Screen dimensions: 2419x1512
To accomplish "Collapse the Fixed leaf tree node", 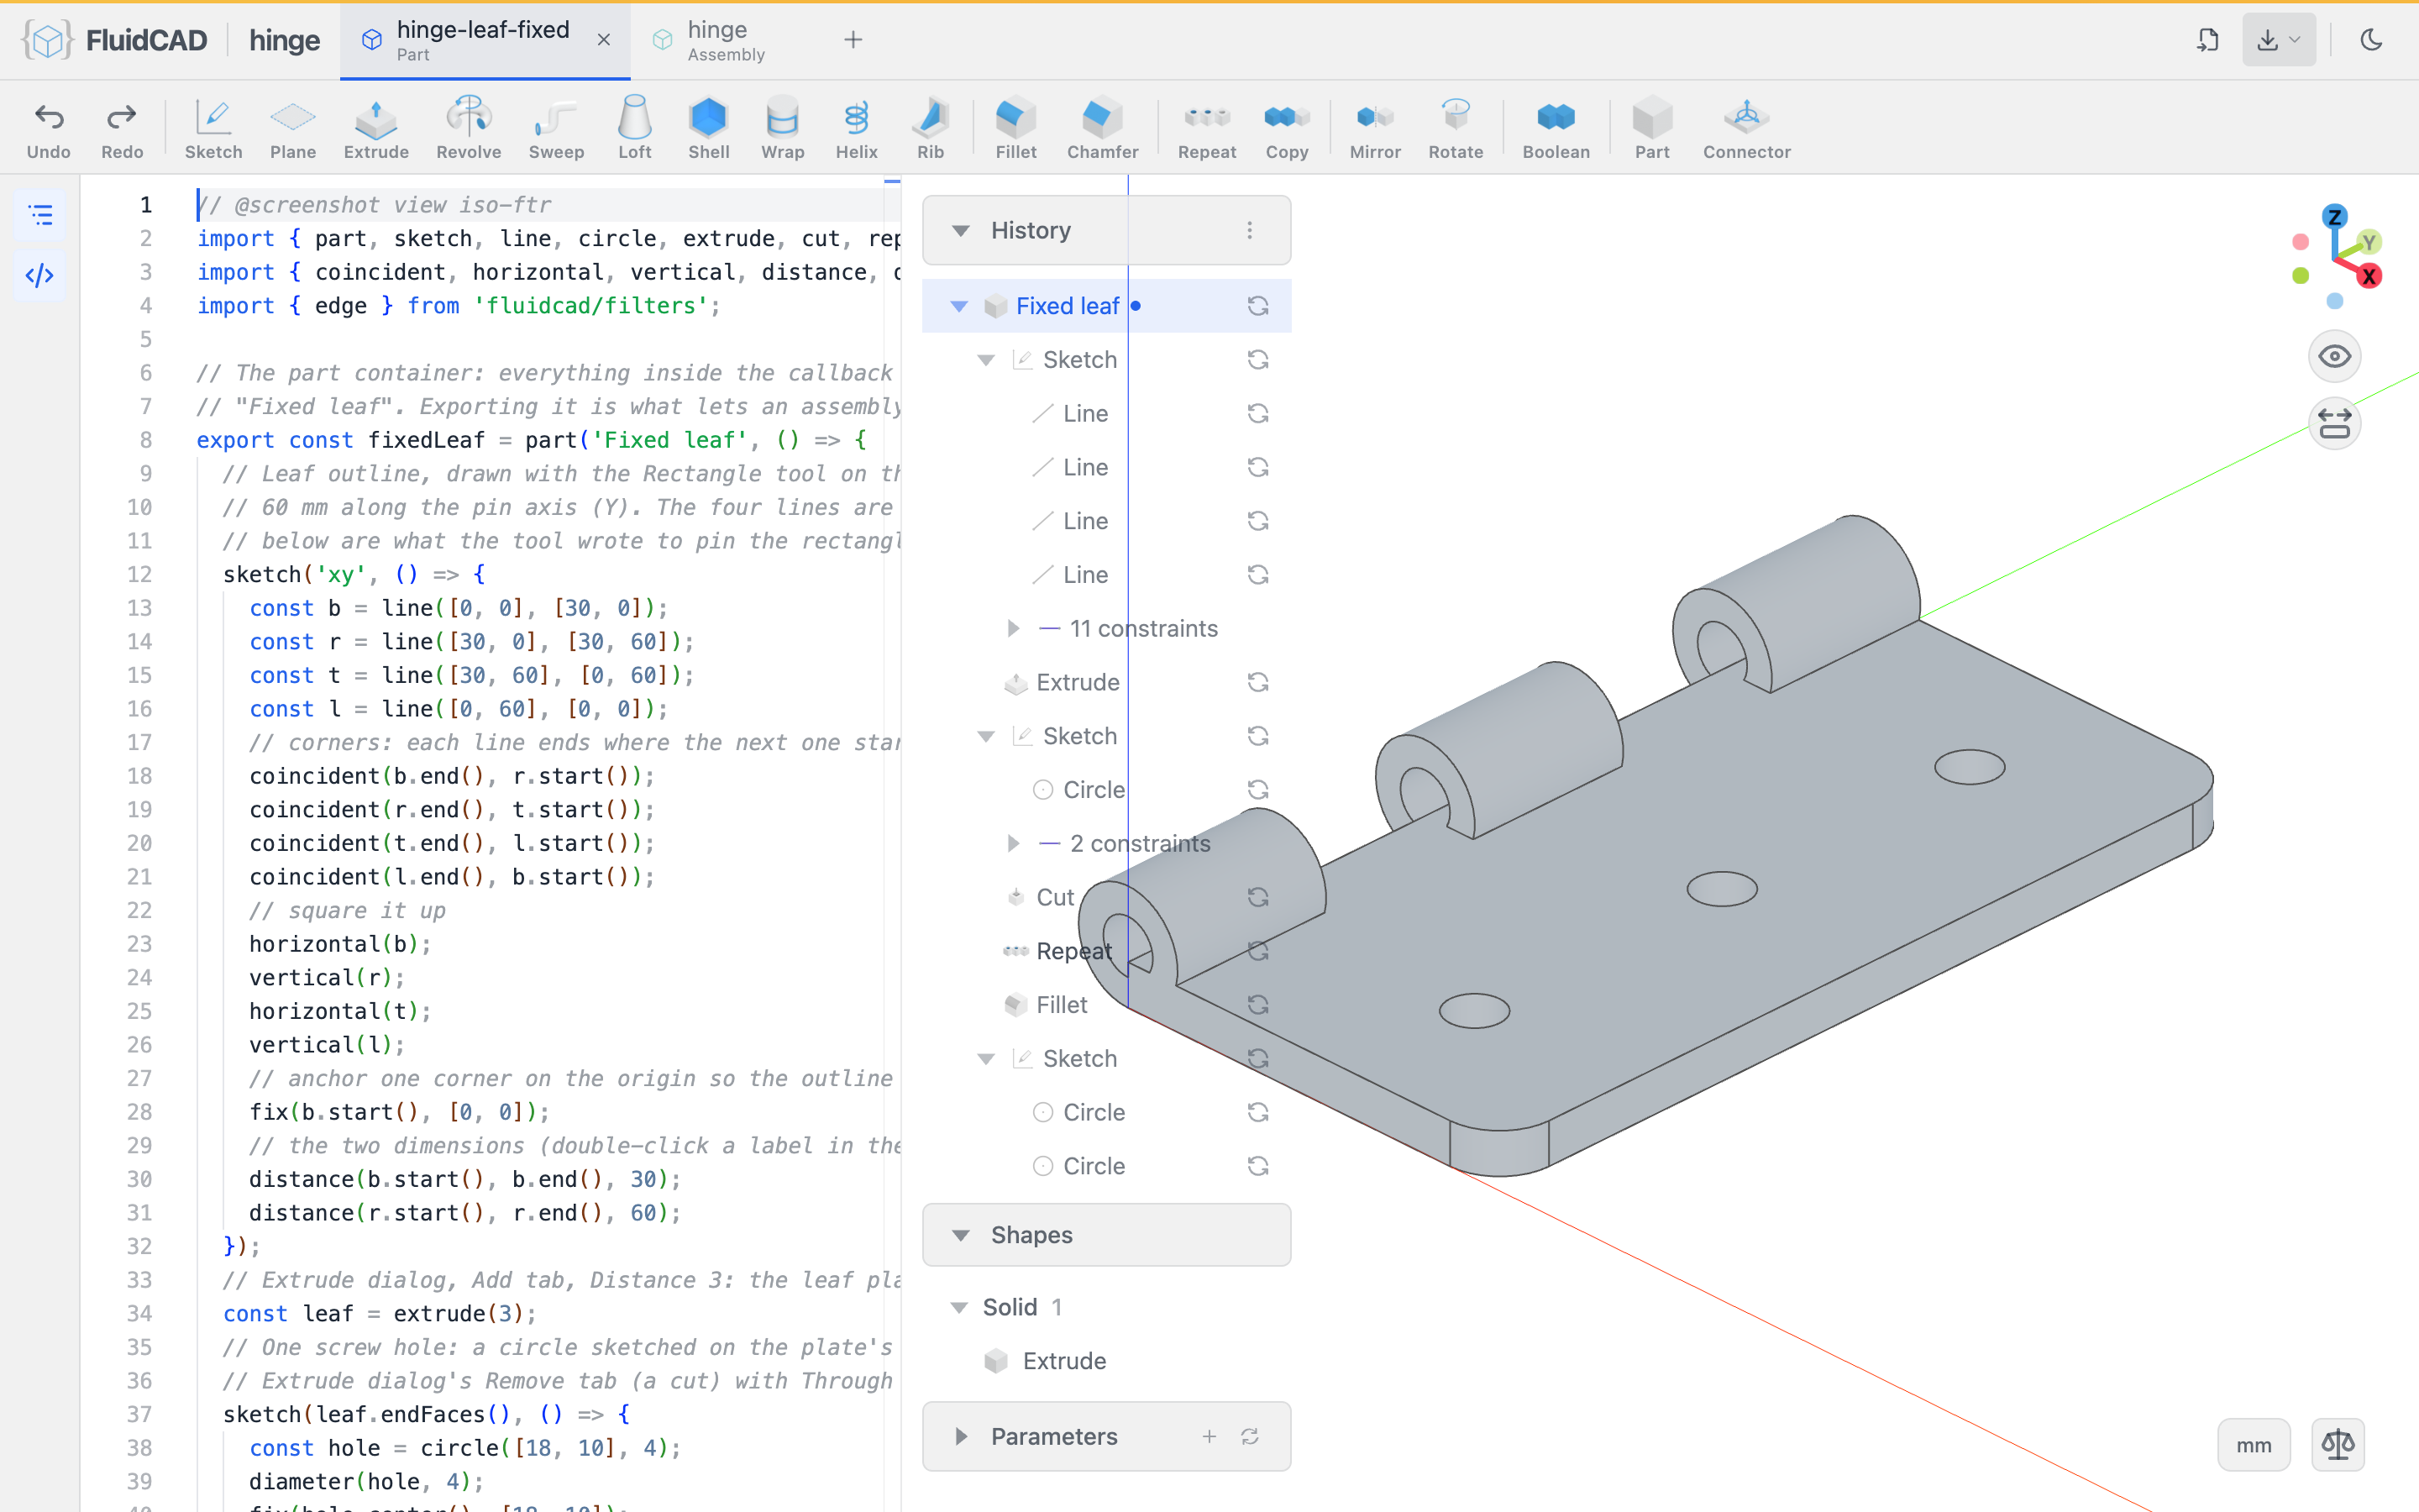I will pyautogui.click(x=958, y=306).
